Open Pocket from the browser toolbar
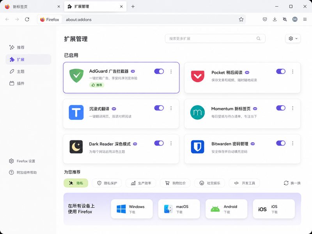312x234 pixels. point(265,19)
